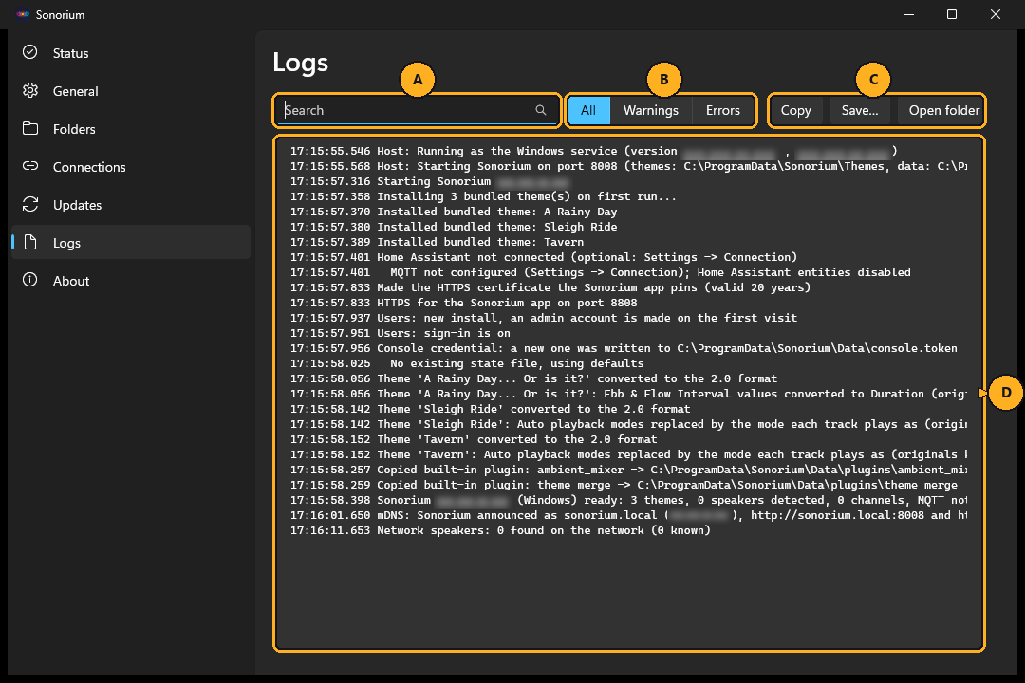Filter logs to Errors only
Viewport: 1025px width, 683px height.
[723, 110]
